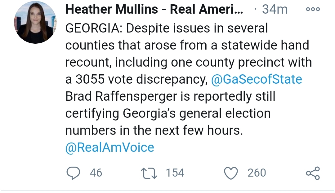
Task: Click the 3055 vote discrepancy text
Action: (x=142, y=79)
